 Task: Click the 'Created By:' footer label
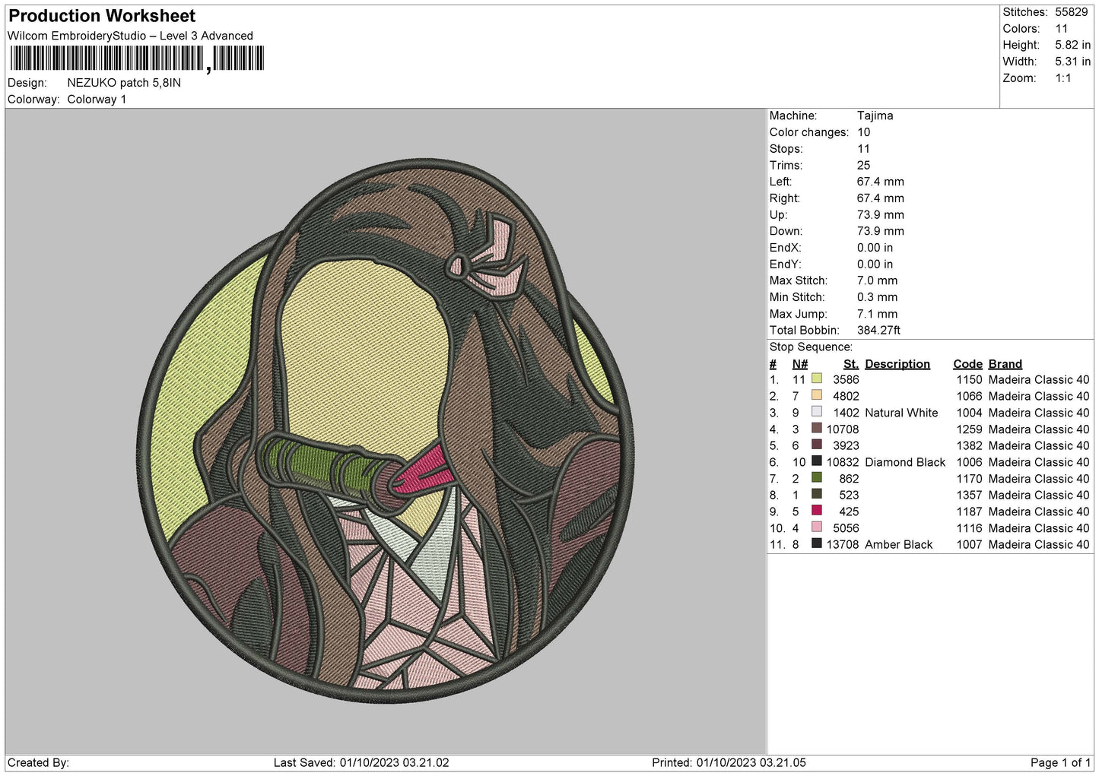coord(38,762)
